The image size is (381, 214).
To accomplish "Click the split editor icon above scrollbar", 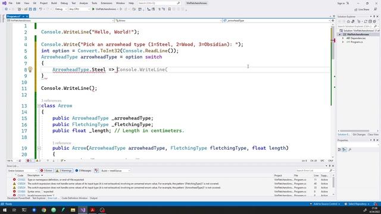I will (333, 21).
